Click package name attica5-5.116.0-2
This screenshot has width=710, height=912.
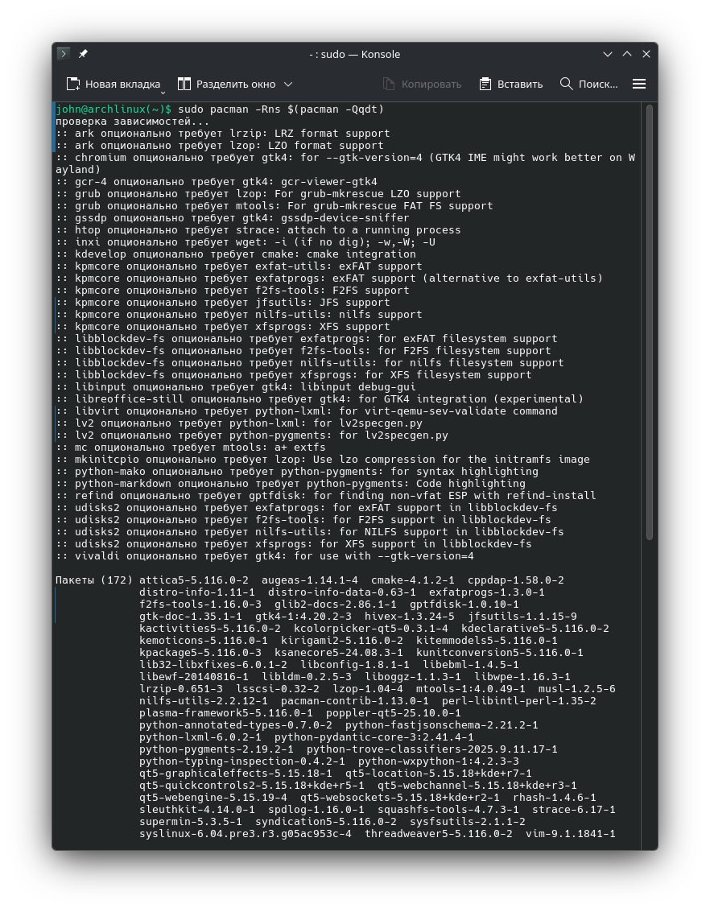pyautogui.click(x=194, y=580)
